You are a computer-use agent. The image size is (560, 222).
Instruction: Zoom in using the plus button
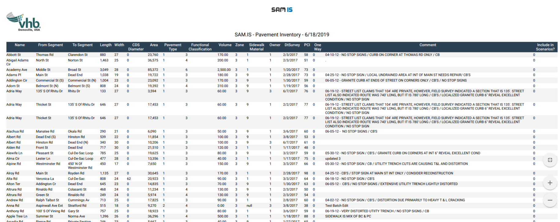click(550, 183)
